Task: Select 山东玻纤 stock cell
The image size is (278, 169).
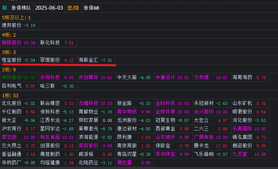Action: tap(173, 137)
